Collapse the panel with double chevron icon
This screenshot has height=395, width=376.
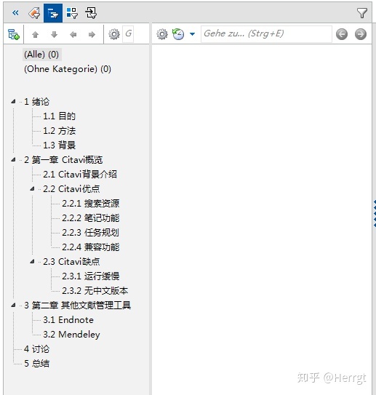(15, 13)
